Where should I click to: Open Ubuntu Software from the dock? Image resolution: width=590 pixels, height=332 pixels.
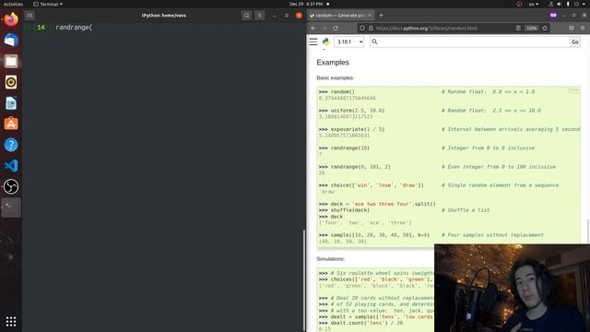[11, 124]
